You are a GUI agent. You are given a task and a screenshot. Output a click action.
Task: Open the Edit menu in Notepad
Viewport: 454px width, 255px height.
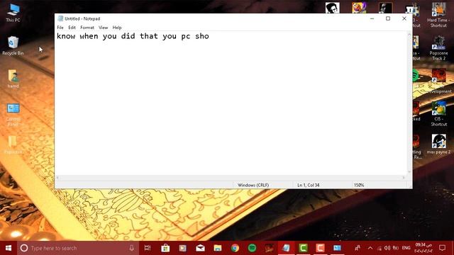click(72, 28)
